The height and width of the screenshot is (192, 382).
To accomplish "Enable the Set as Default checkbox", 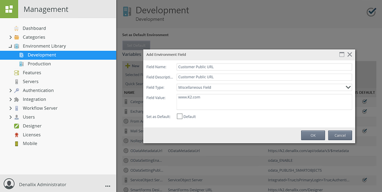I will [180, 116].
